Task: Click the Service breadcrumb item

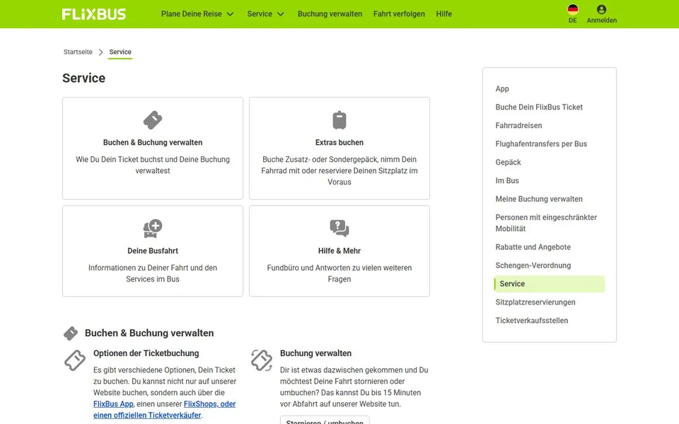Action: point(120,52)
